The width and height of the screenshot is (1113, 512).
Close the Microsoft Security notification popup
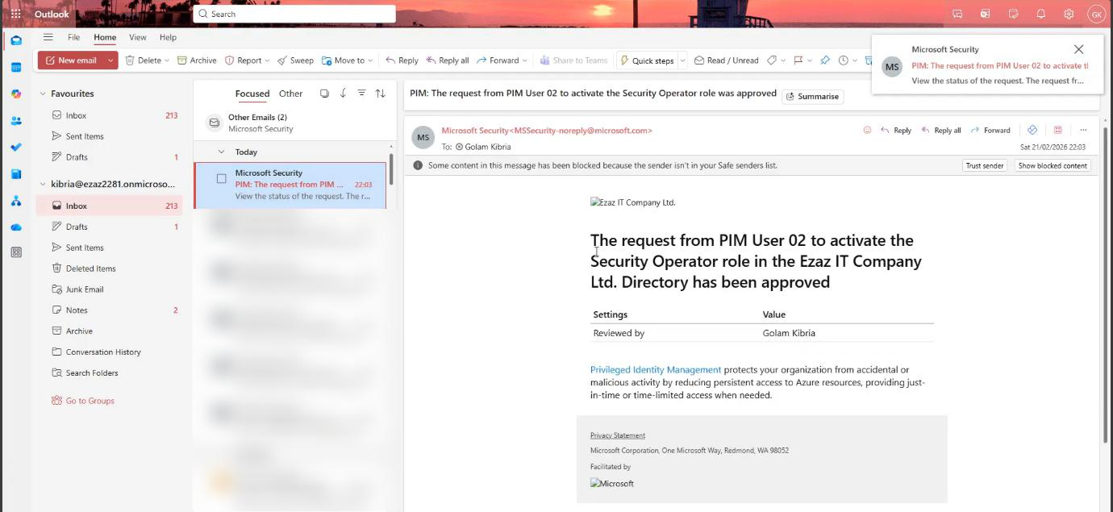coord(1078,49)
